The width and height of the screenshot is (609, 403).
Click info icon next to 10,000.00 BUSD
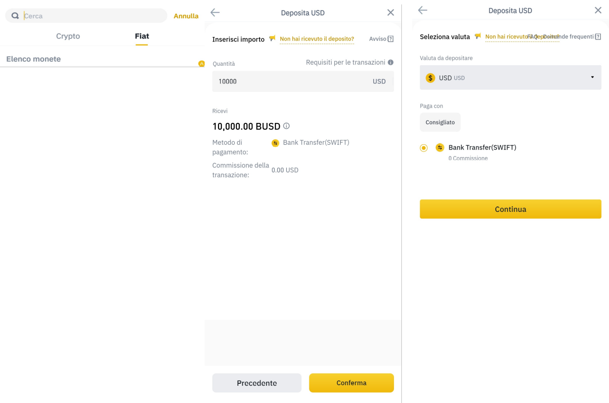point(287,126)
